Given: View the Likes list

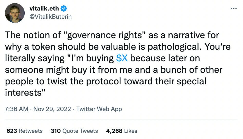Looking at the screenshot, I should point(131,131).
